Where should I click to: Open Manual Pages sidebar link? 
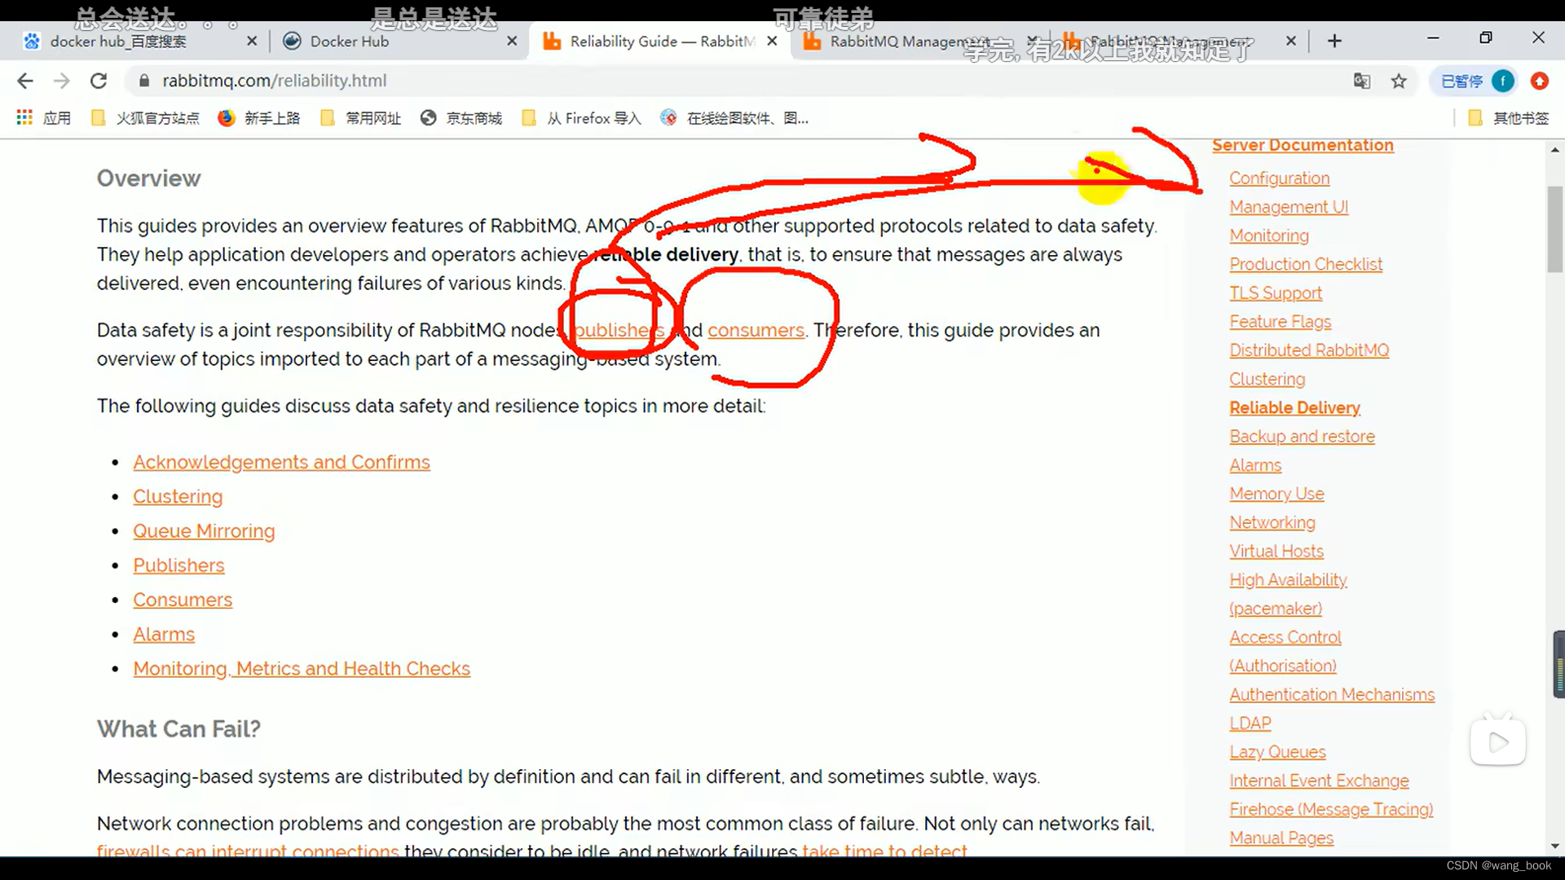pyautogui.click(x=1281, y=838)
